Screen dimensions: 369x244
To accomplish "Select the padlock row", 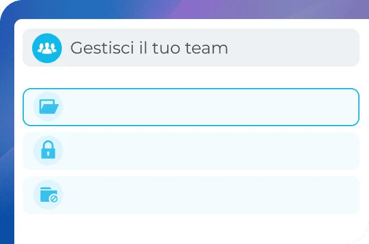I will point(190,151).
